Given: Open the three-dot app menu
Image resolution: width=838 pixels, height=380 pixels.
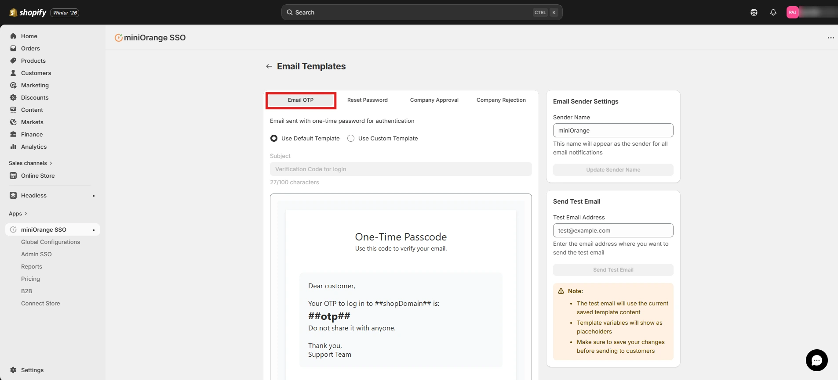Looking at the screenshot, I should 831,38.
